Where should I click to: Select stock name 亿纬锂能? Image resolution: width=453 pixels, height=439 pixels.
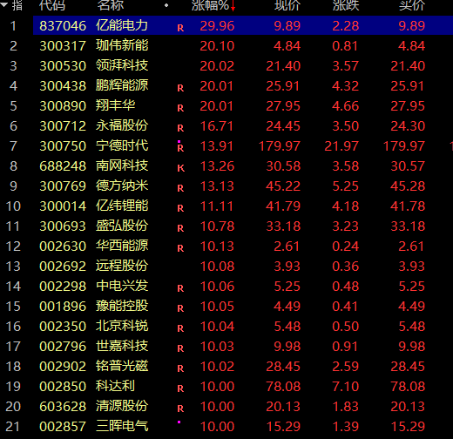tap(122, 206)
